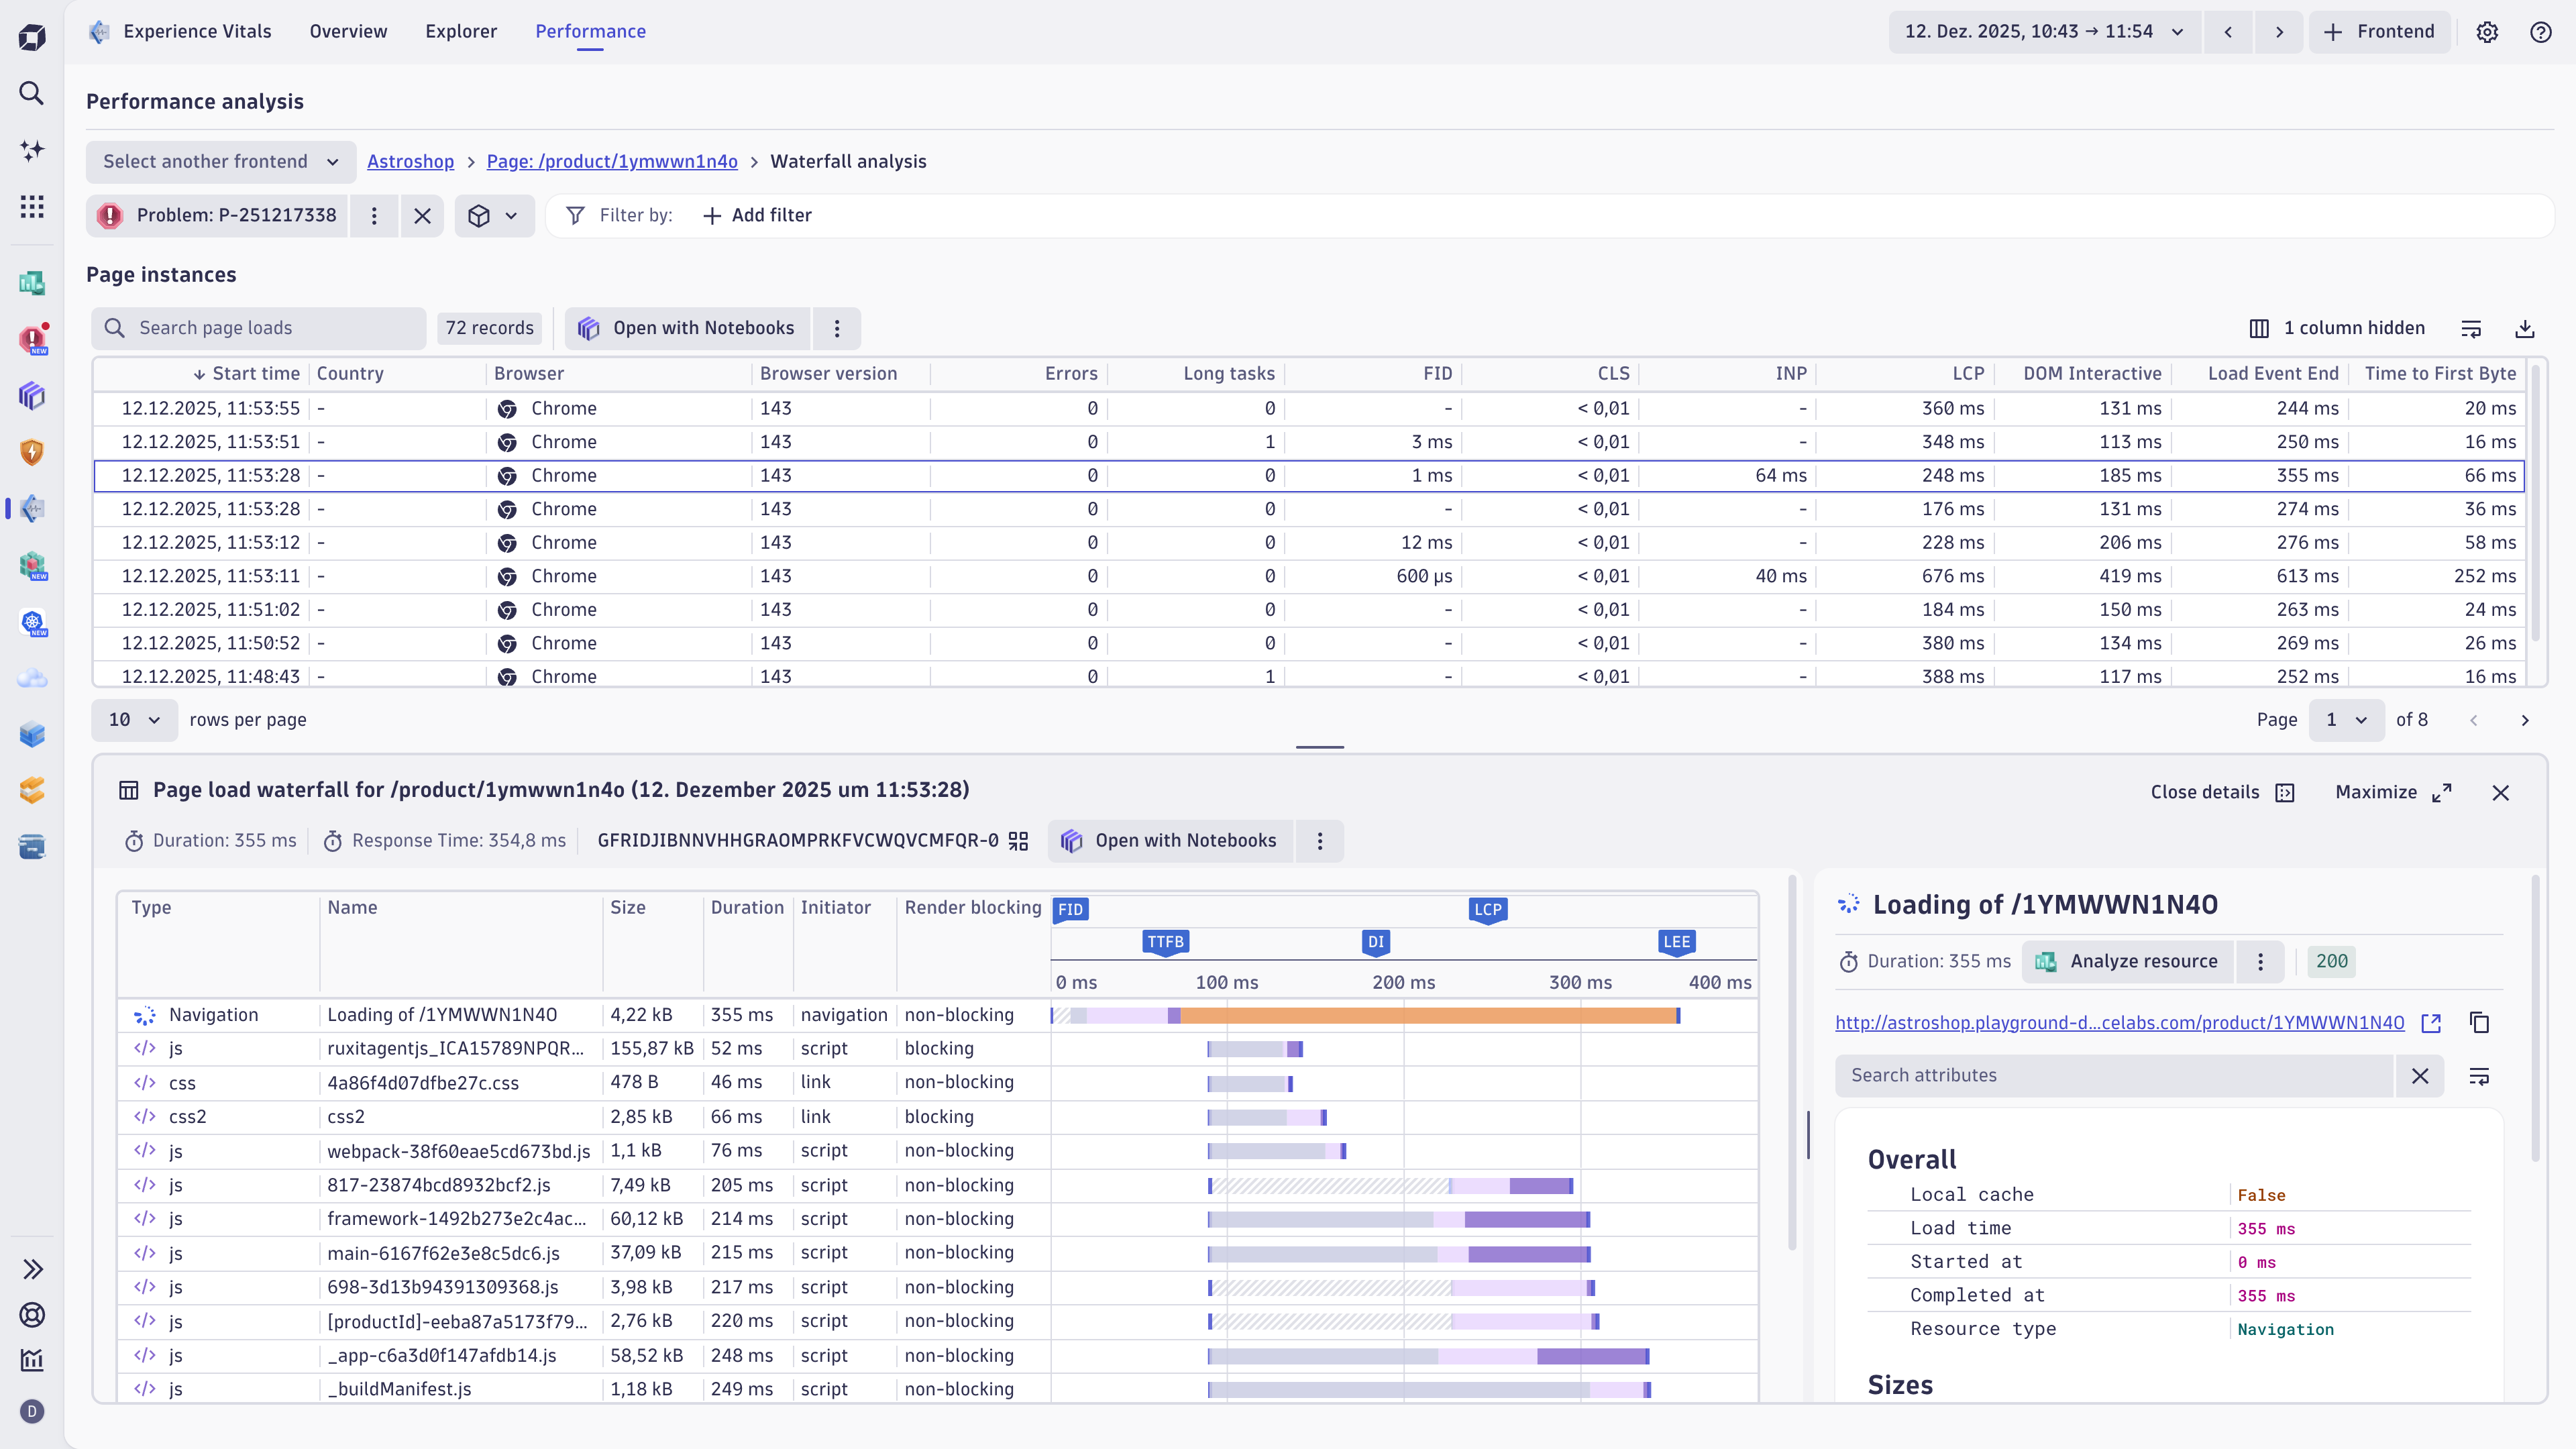The height and width of the screenshot is (1449, 2576).
Task: Open the app launcher grid in sidebar
Action: pyautogui.click(x=31, y=206)
